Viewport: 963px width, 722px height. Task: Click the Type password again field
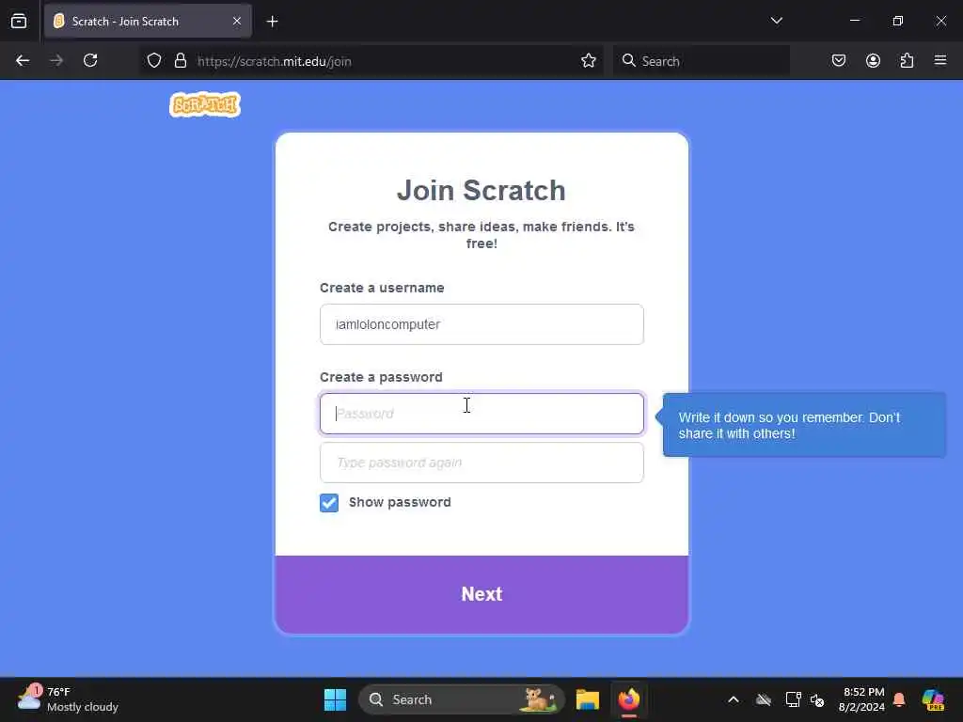coord(481,463)
